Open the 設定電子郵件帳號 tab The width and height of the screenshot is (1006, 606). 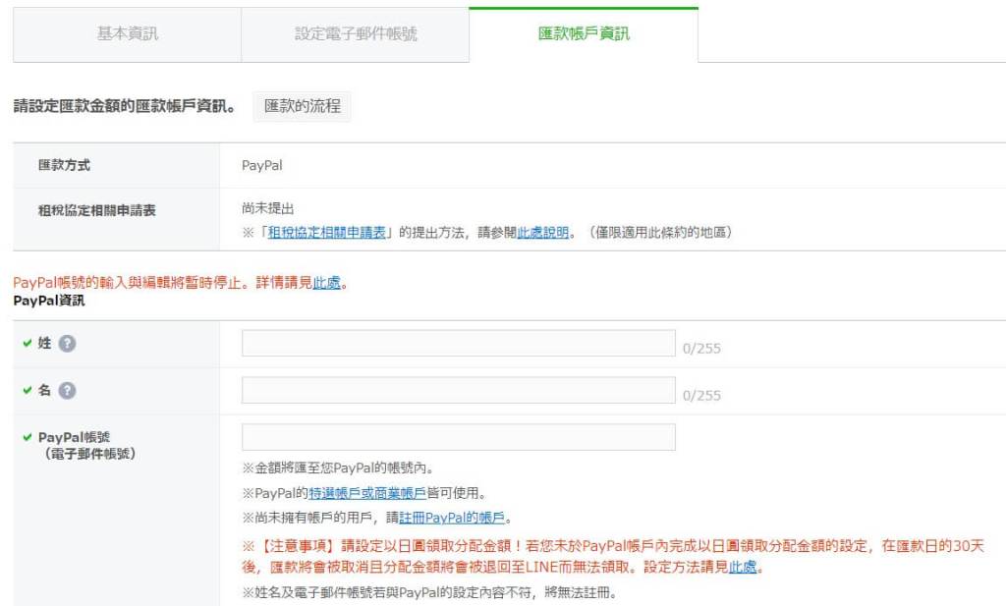pyautogui.click(x=356, y=34)
